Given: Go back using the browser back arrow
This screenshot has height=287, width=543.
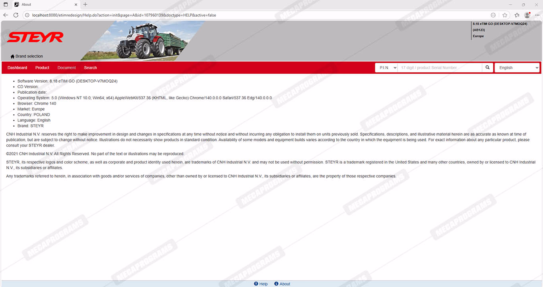Looking at the screenshot, I should coord(6,15).
